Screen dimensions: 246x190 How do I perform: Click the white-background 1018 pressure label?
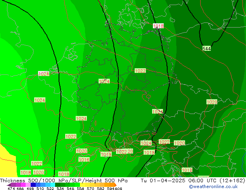pos(158,26)
